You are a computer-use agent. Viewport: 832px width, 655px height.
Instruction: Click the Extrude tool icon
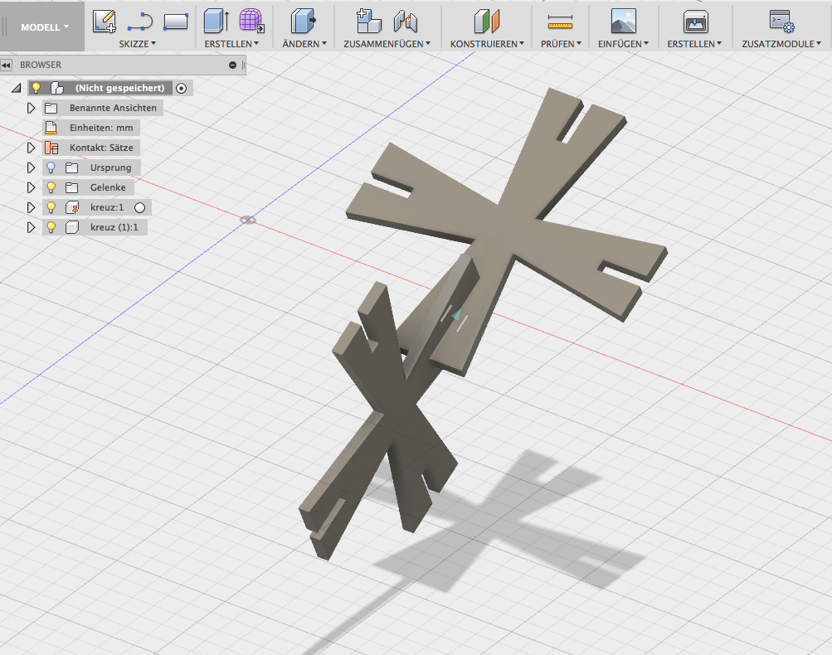pyautogui.click(x=217, y=22)
